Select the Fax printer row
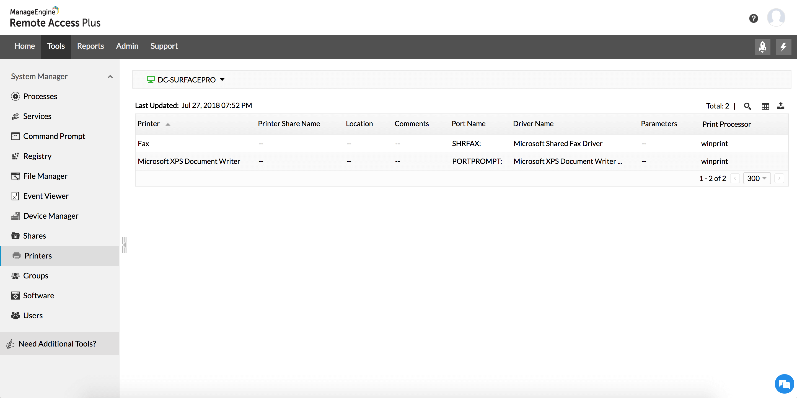Screen dimensions: 797x398 [144, 143]
